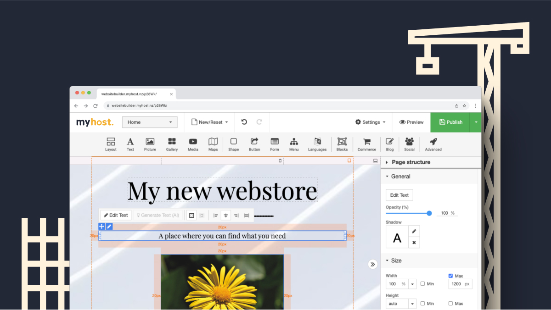
Task: Click the green Publish button
Action: (450, 122)
